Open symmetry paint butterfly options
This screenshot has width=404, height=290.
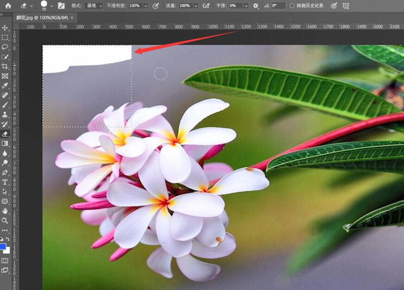346,6
